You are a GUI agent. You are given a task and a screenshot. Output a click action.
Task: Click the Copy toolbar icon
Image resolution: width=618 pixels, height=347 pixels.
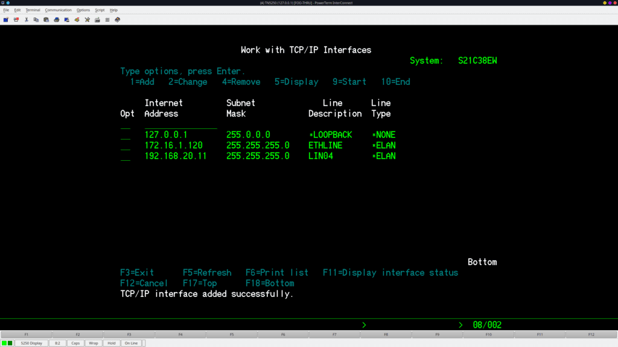click(x=36, y=20)
